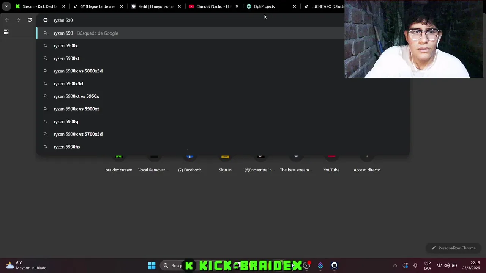Close the OptiProjects tab
This screenshot has width=486, height=273.
pyautogui.click(x=294, y=6)
